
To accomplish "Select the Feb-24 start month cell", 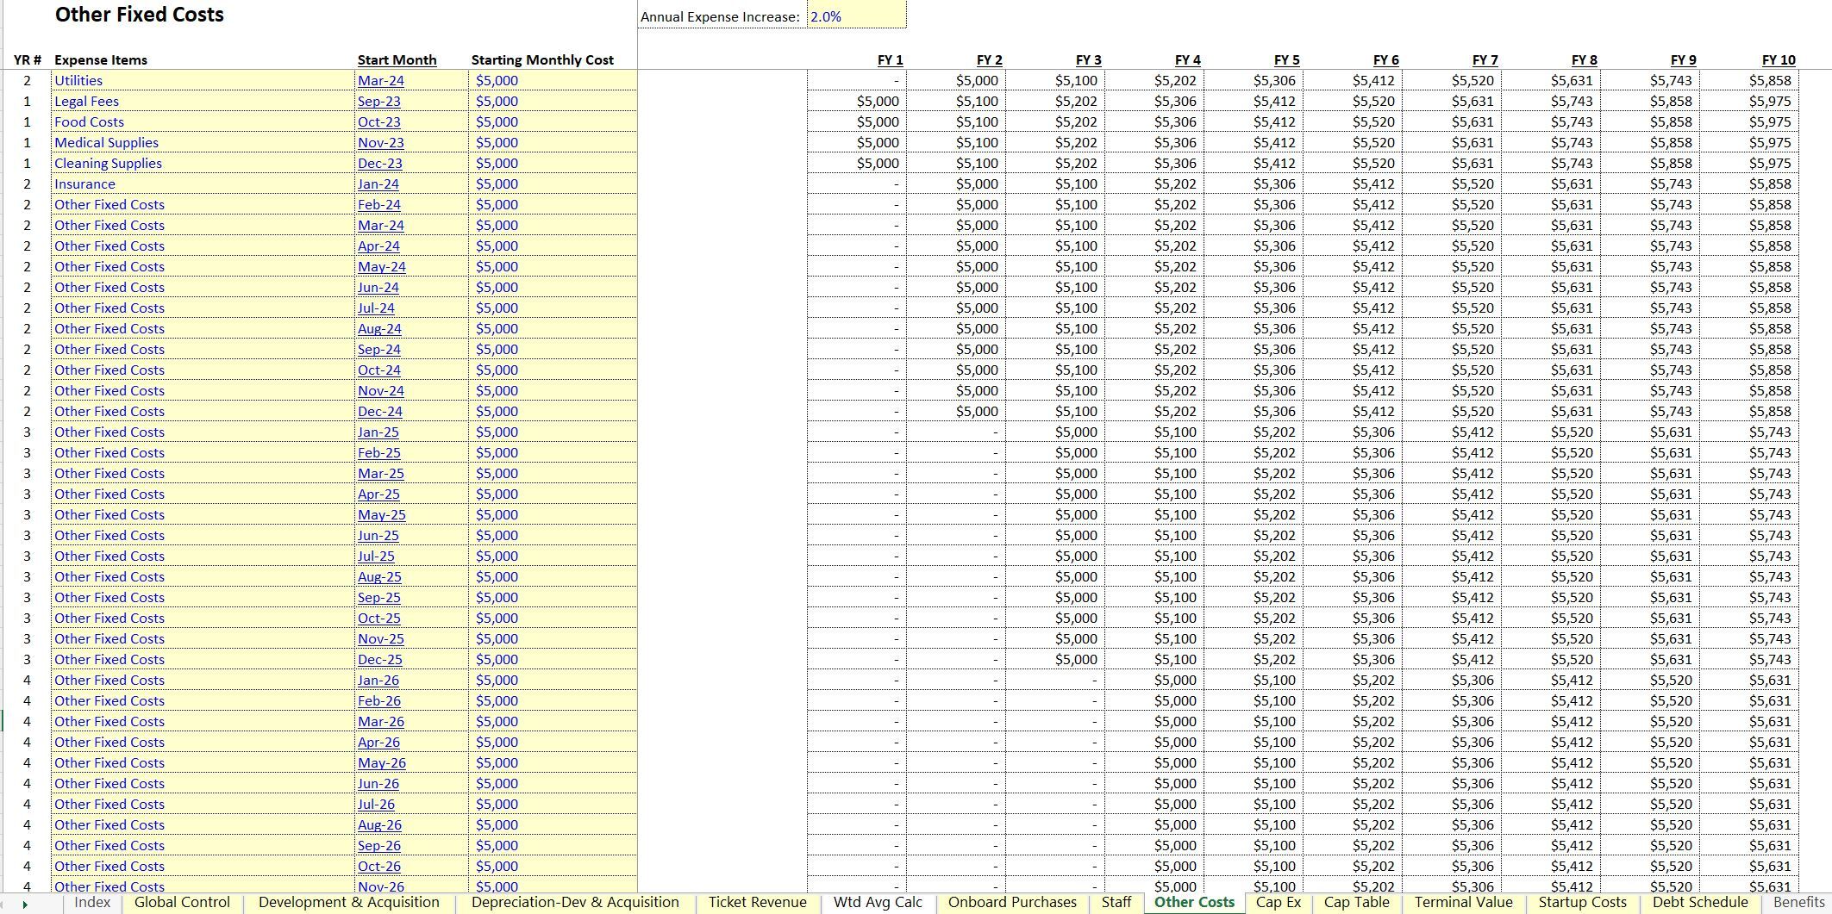I will pos(411,204).
